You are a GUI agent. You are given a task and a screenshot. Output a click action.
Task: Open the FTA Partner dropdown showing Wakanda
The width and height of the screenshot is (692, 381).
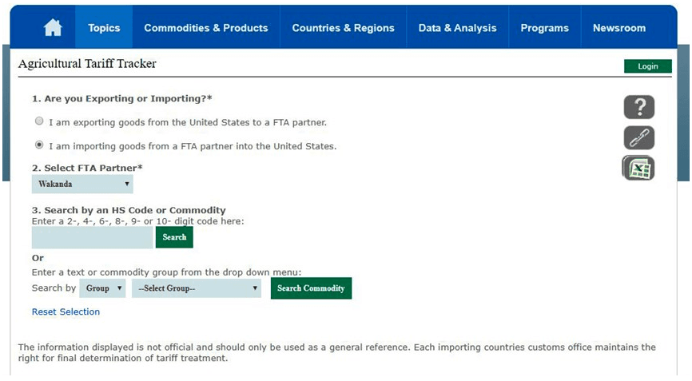pyautogui.click(x=82, y=184)
